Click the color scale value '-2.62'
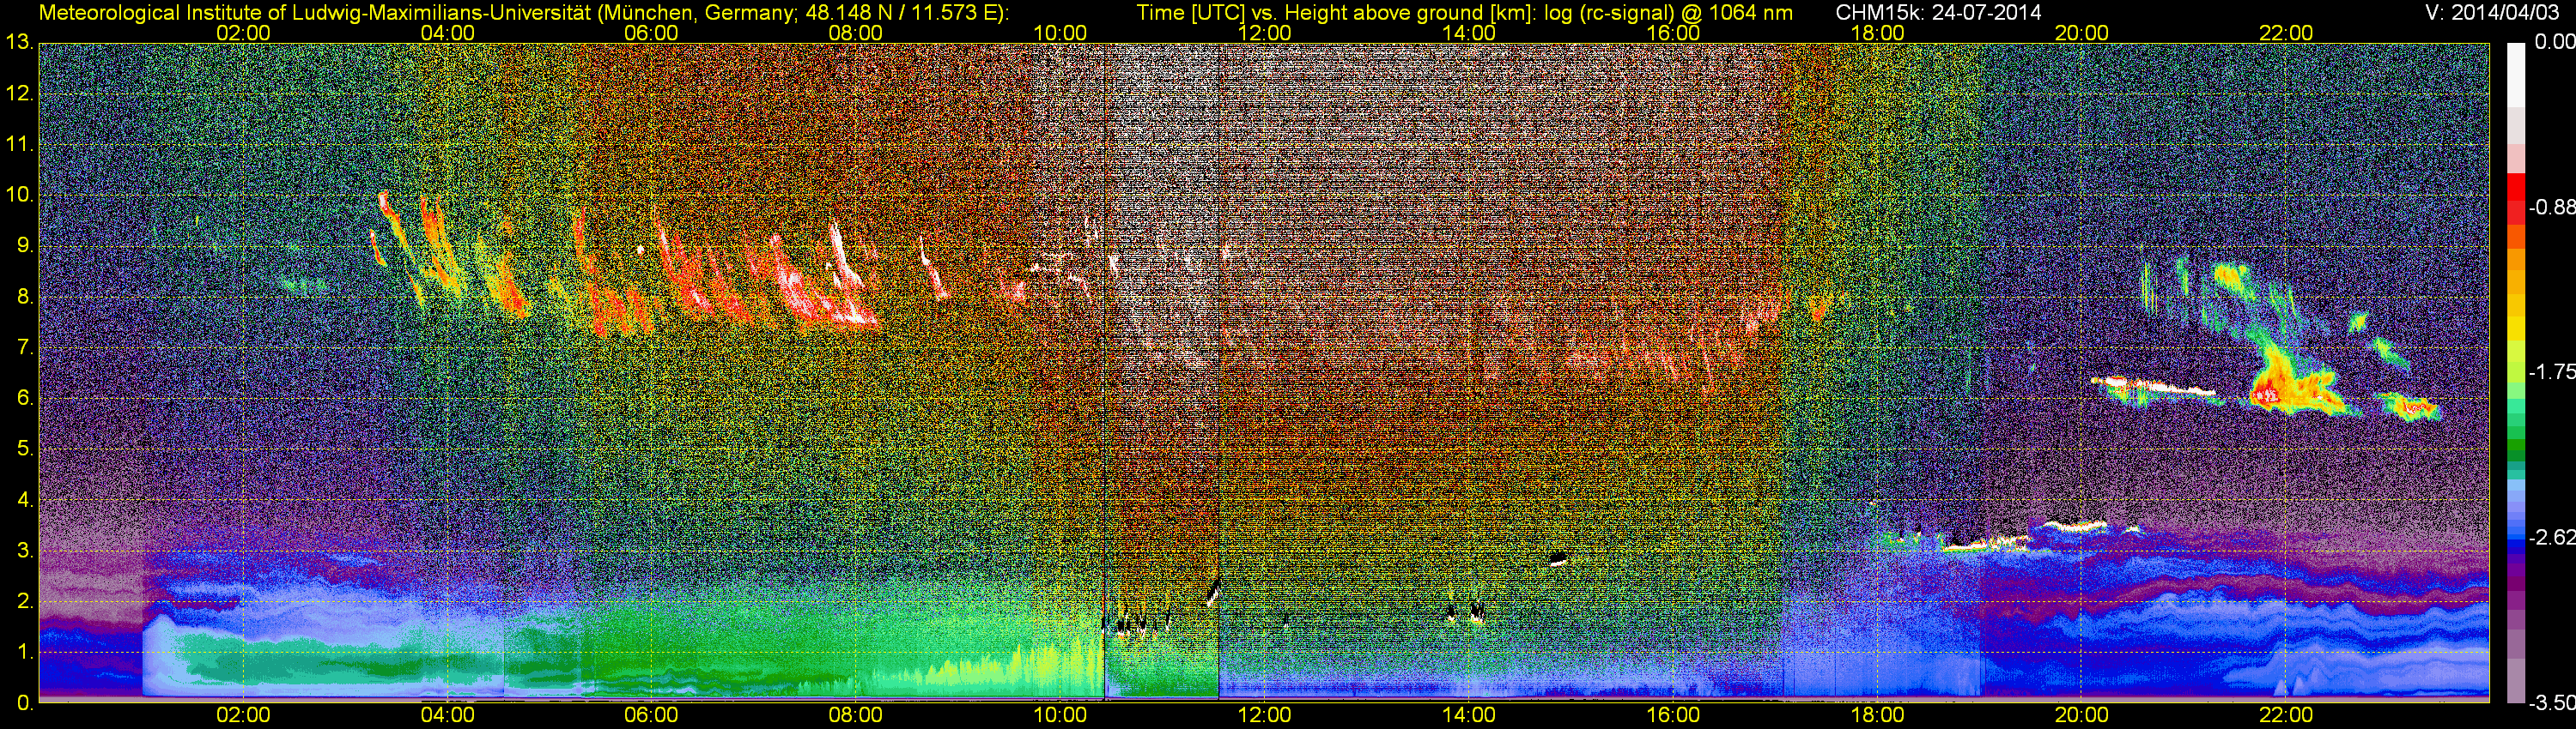The image size is (2576, 729). click(x=2551, y=537)
